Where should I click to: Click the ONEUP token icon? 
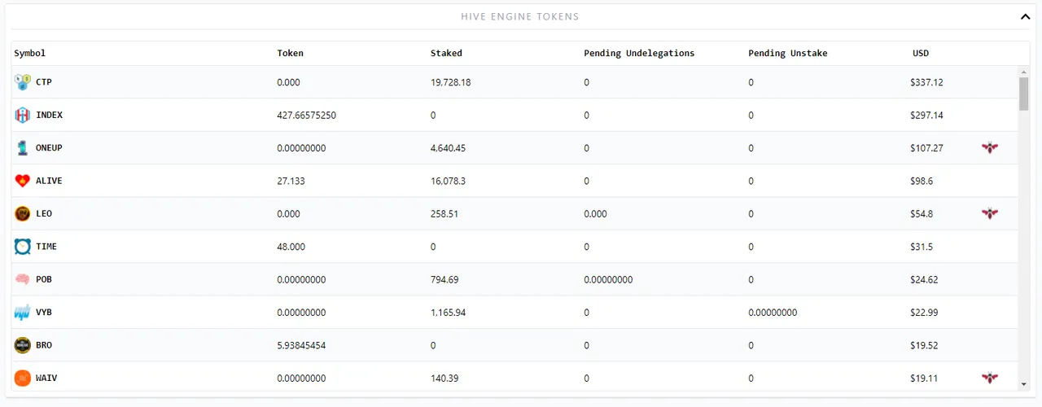(23, 148)
